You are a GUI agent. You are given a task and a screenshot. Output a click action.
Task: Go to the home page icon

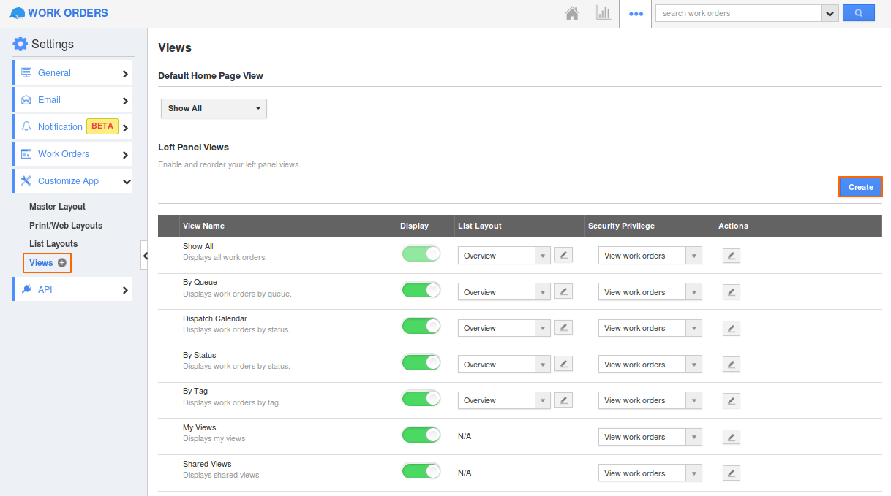(x=572, y=13)
